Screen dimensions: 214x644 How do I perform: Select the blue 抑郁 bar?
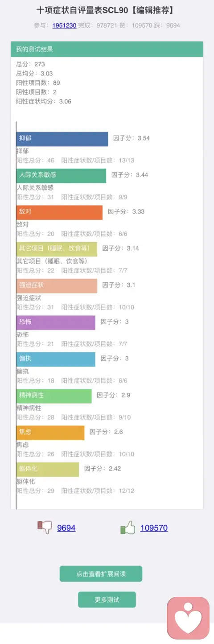pos(62,139)
